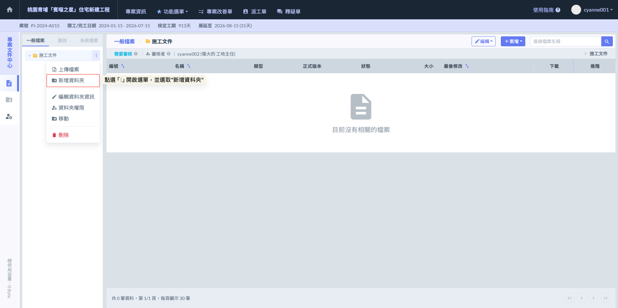Open the contacts folder icon in sidebar
This screenshot has width=618, height=308.
pos(9,100)
